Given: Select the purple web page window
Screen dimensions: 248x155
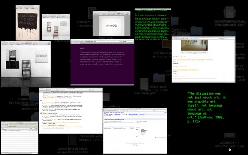Looking at the screenshot, I should pos(103,62).
